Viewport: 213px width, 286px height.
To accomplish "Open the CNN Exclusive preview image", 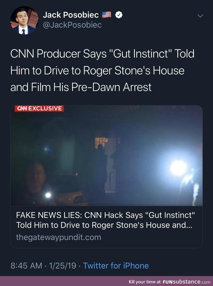I will click(106, 156).
